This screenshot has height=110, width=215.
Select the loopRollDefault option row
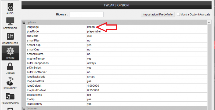pos(117,90)
